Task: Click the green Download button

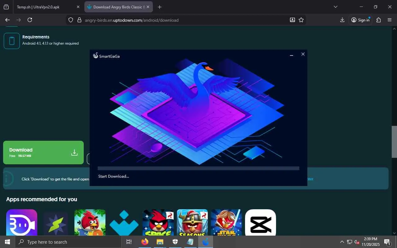Action: coord(43,153)
